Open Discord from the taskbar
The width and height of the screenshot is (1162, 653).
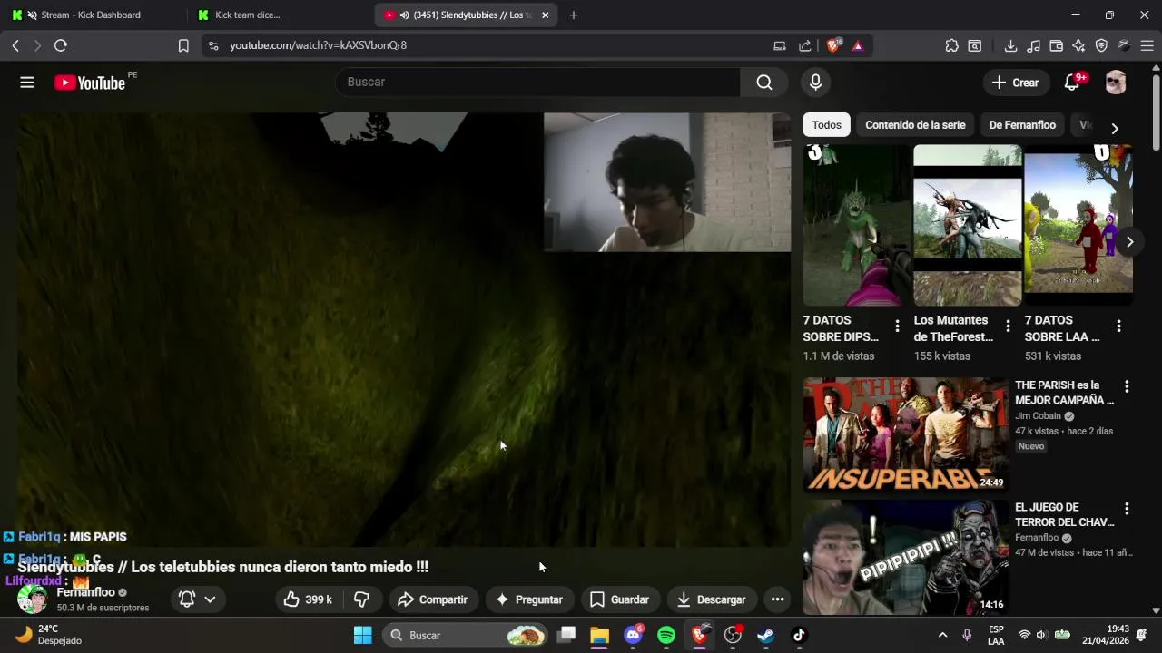tap(634, 635)
